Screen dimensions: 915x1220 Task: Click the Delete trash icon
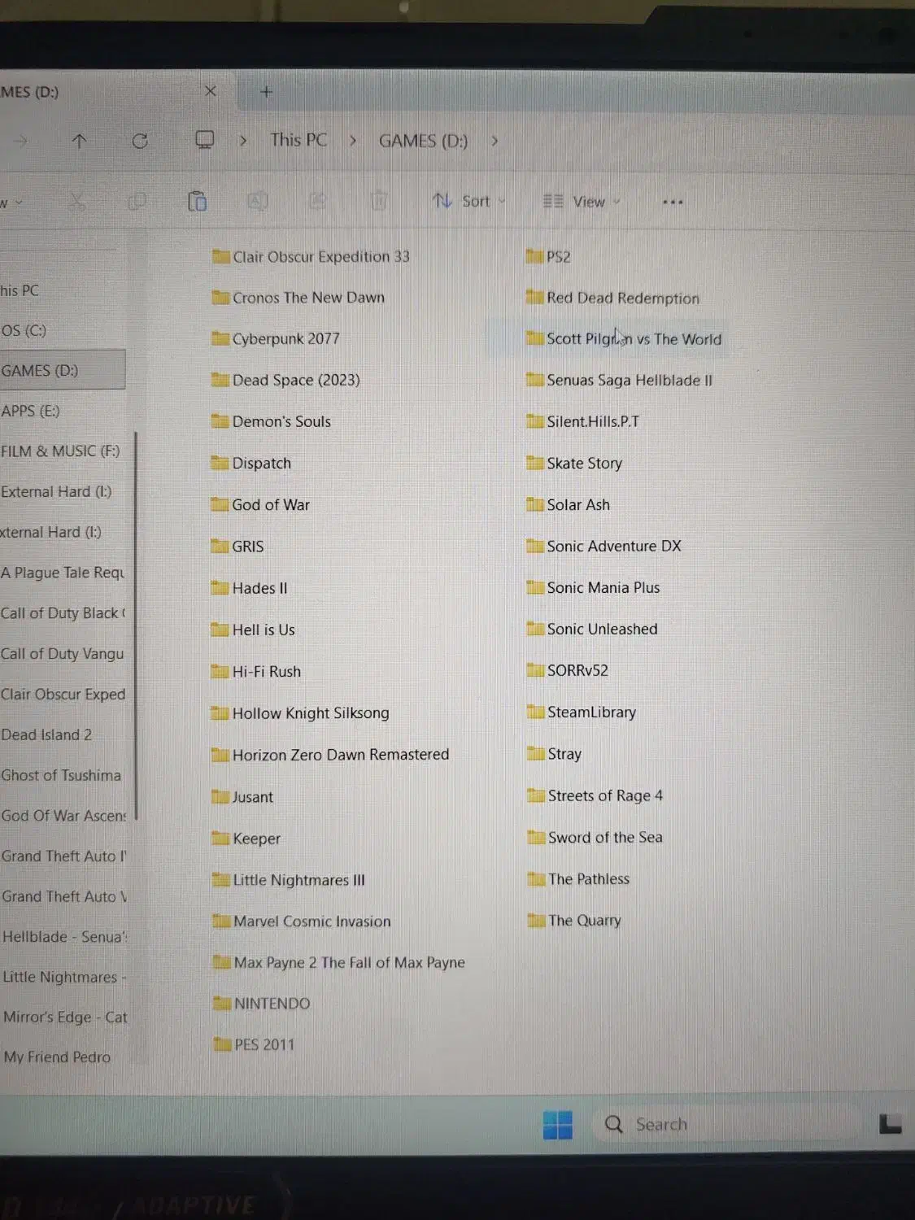tap(379, 201)
